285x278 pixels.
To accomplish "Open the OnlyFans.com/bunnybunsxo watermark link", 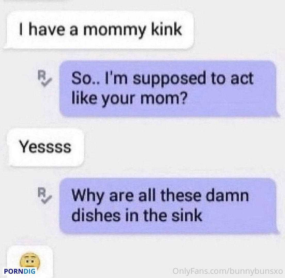I will pos(227,271).
